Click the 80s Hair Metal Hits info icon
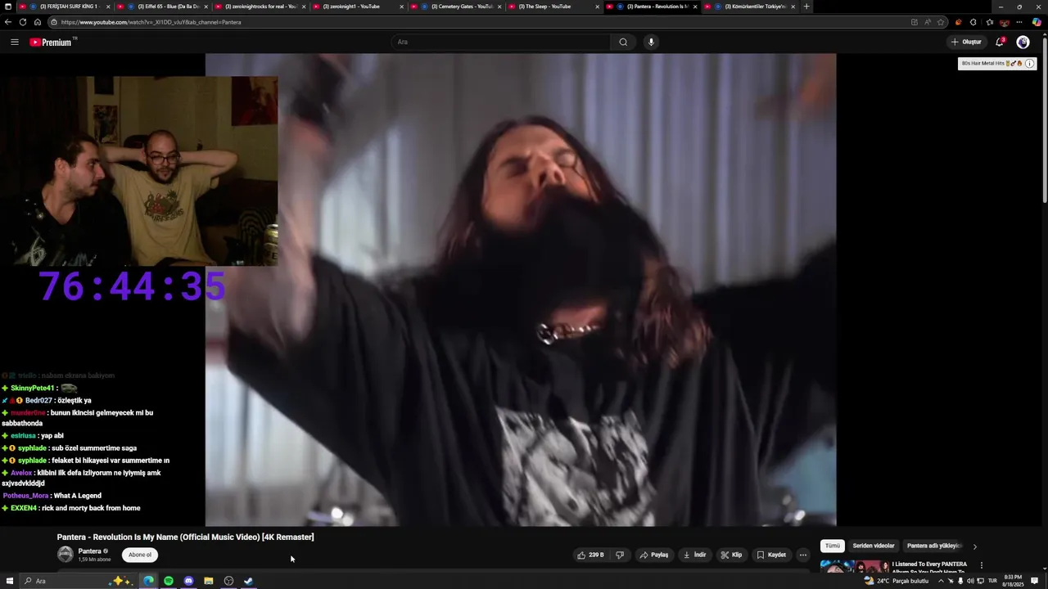Screen dimensions: 1048x589 coord(1029,63)
